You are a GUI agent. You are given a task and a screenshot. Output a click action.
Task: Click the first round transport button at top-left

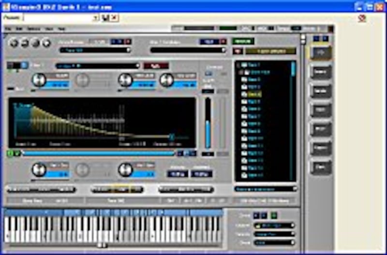point(14,43)
